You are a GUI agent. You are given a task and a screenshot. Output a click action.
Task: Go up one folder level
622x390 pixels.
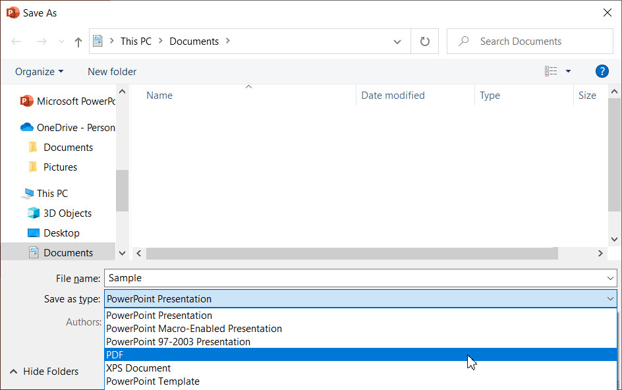tap(78, 42)
